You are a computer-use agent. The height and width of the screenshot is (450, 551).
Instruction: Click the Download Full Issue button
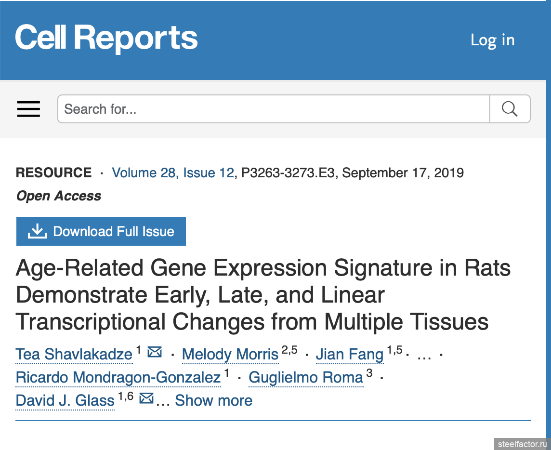point(101,231)
